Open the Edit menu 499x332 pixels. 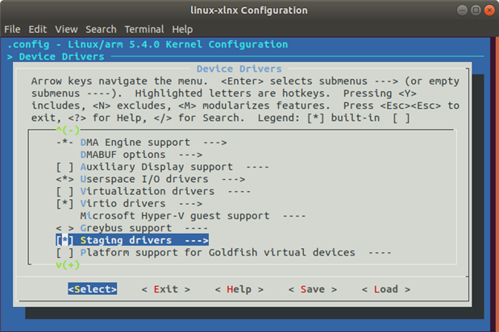click(x=38, y=29)
